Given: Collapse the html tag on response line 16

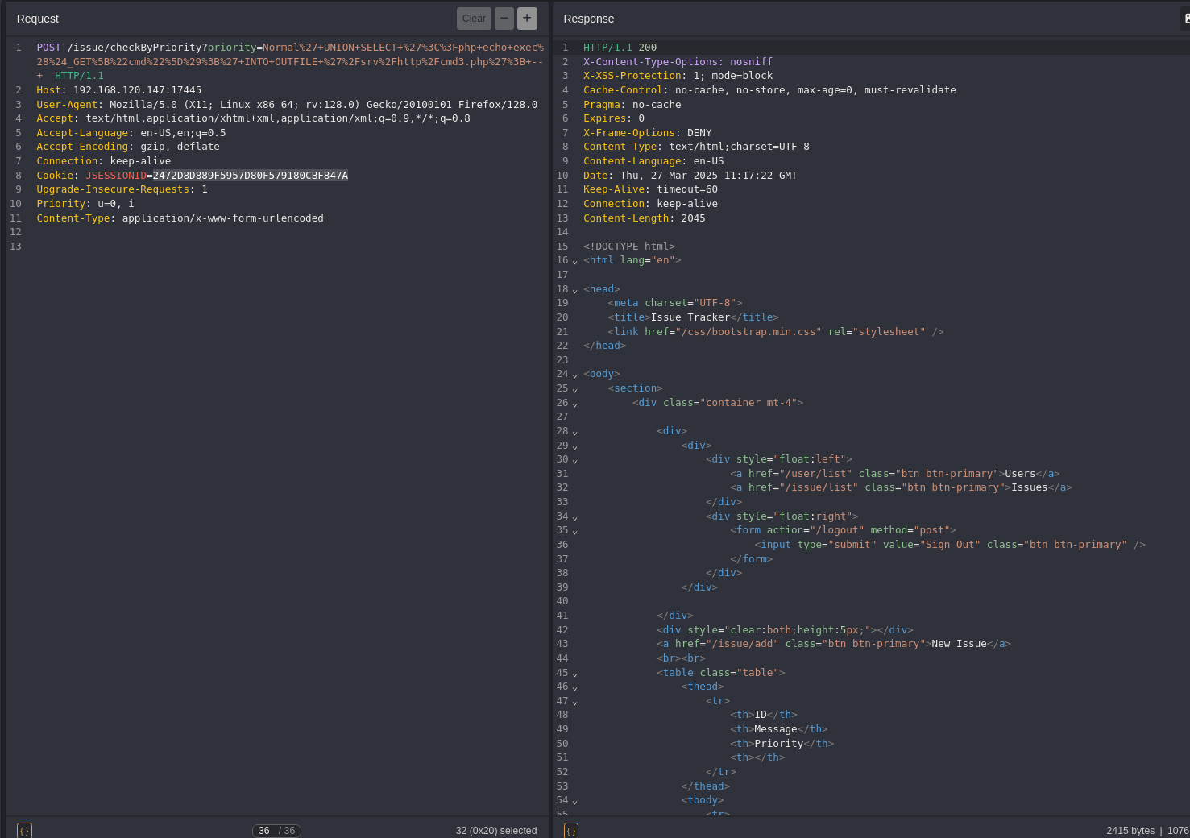Looking at the screenshot, I should [x=574, y=261].
